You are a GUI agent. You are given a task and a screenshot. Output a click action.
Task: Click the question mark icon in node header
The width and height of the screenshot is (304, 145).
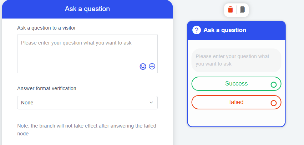197,30
